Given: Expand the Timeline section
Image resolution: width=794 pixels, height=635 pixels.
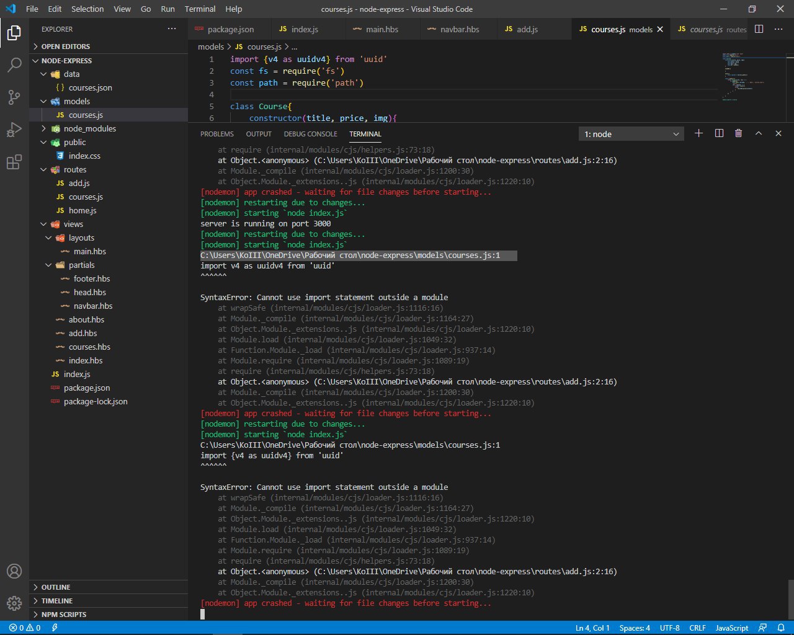Looking at the screenshot, I should (x=109, y=601).
